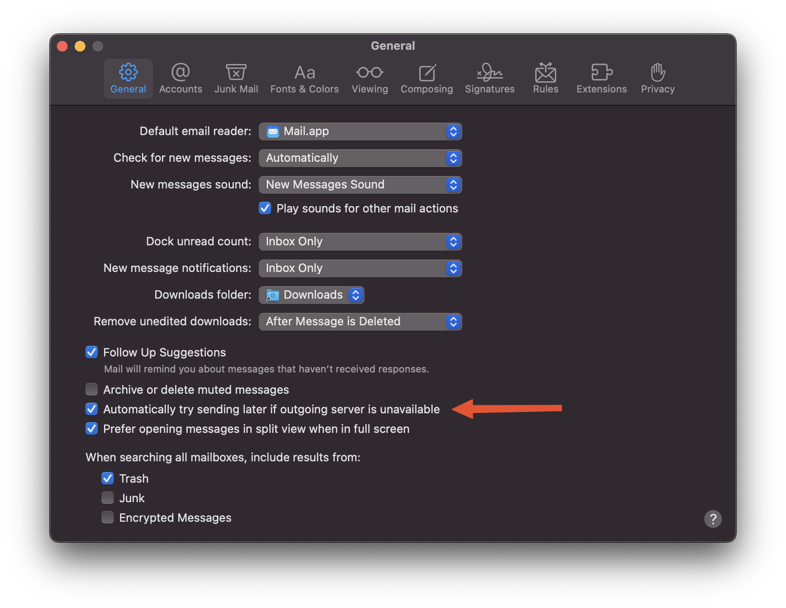The image size is (786, 608).
Task: Expand the Check for new messages menu
Action: 360,158
